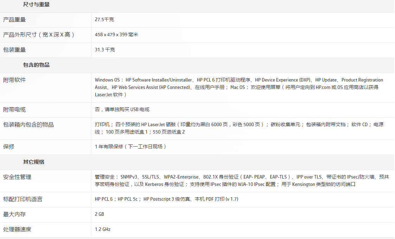Click the 27.5千克 weight value
The width and height of the screenshot is (395, 239).
(104, 19)
